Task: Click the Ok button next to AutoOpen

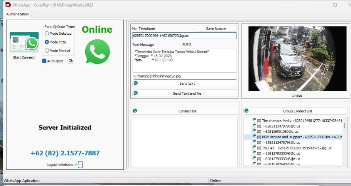Action: pos(71,60)
